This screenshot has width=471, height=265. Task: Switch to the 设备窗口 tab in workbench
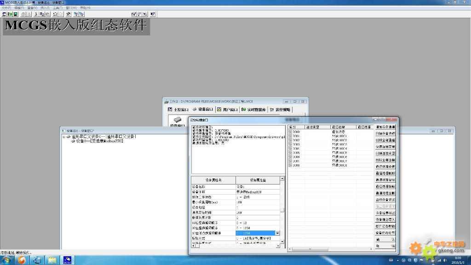pos(203,109)
